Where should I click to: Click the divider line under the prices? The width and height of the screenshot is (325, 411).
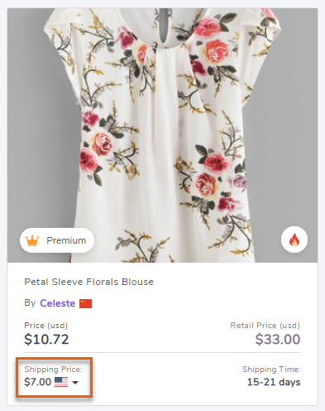162,352
